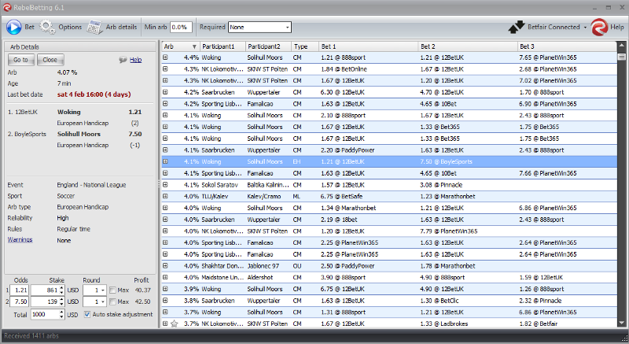Screen dimensions: 629x344
Task: Open Arb details calculator icon
Action: click(x=95, y=27)
